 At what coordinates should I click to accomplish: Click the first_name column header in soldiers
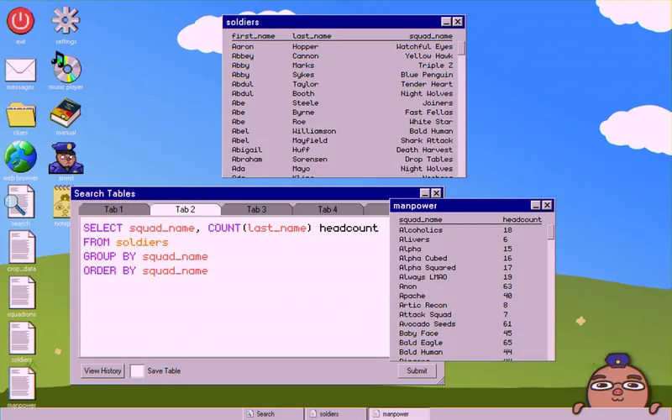[254, 36]
